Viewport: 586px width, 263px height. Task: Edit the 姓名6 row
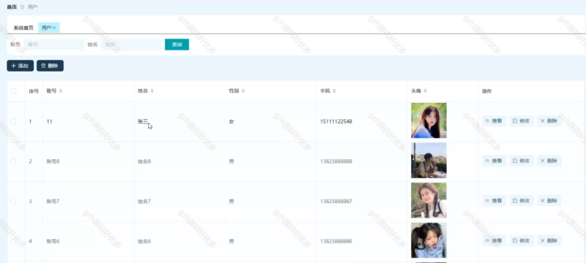[522, 240]
